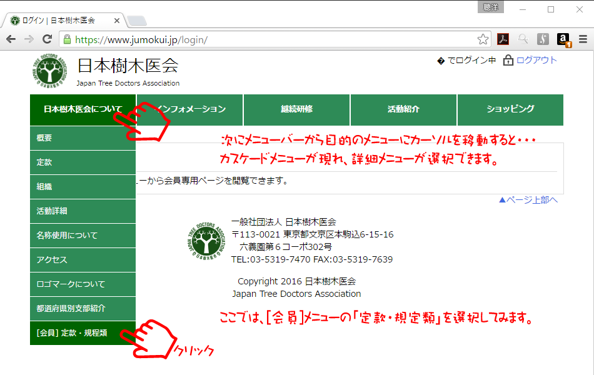Click the Japan Tree Doctors Association header subtitle
This screenshot has height=375, width=594.
click(x=128, y=83)
